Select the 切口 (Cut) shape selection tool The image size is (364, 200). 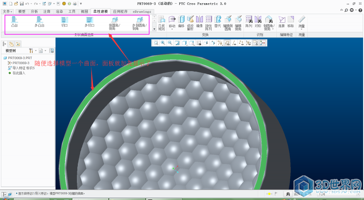(65, 22)
